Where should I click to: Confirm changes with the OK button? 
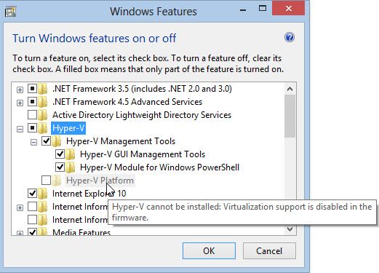click(x=209, y=250)
